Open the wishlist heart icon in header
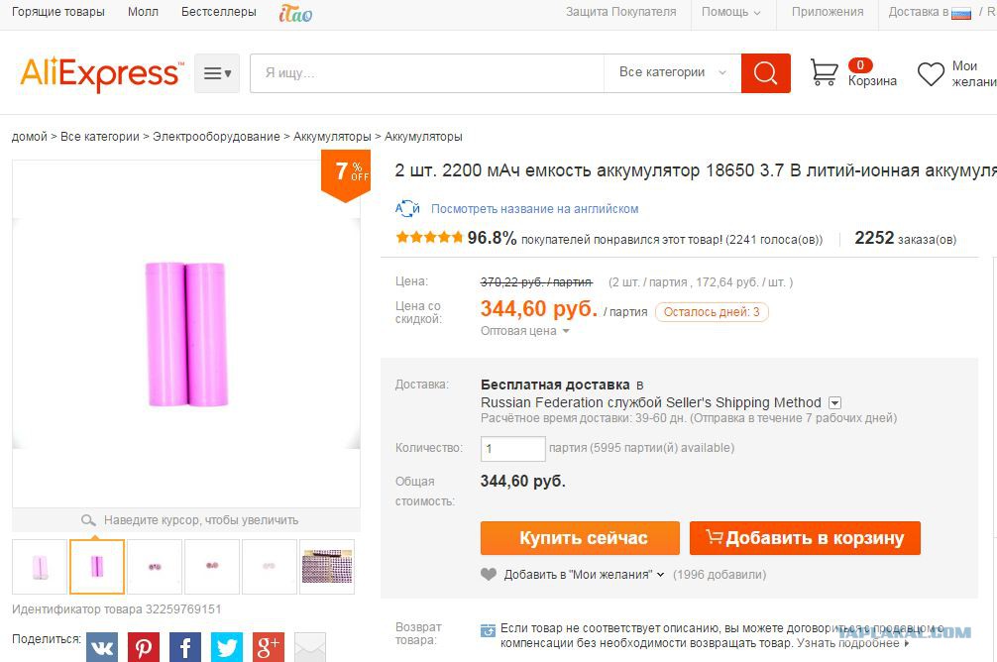 tap(931, 73)
